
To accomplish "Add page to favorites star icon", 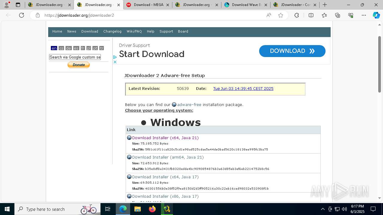I will (x=281, y=15).
